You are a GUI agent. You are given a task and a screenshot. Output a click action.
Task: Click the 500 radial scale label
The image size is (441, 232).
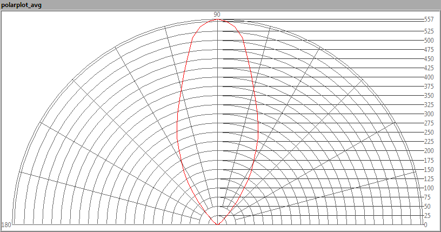coord(429,41)
